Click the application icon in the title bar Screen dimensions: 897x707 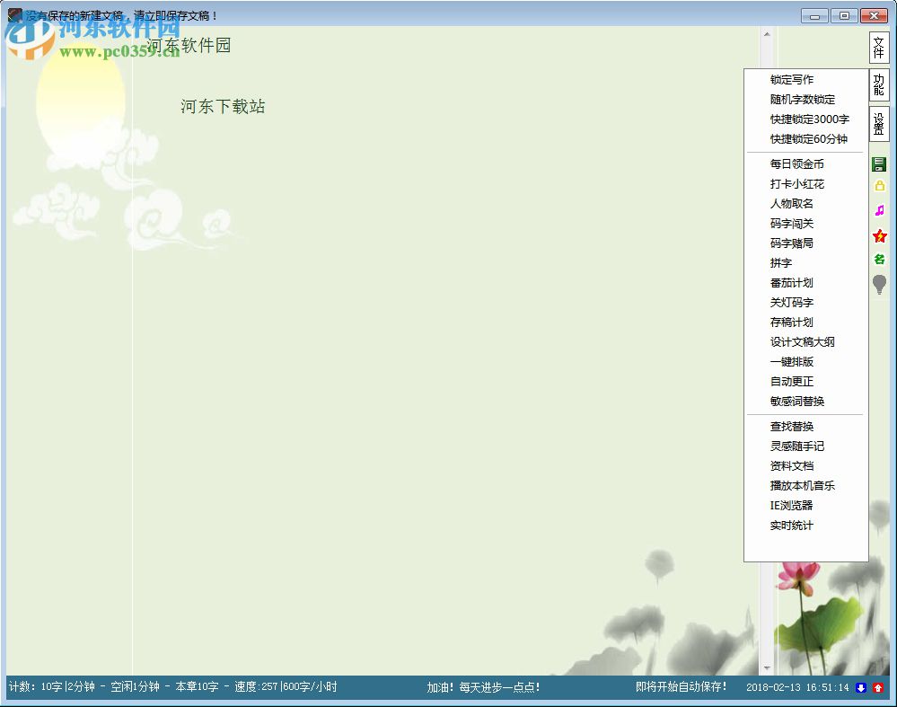tap(14, 14)
